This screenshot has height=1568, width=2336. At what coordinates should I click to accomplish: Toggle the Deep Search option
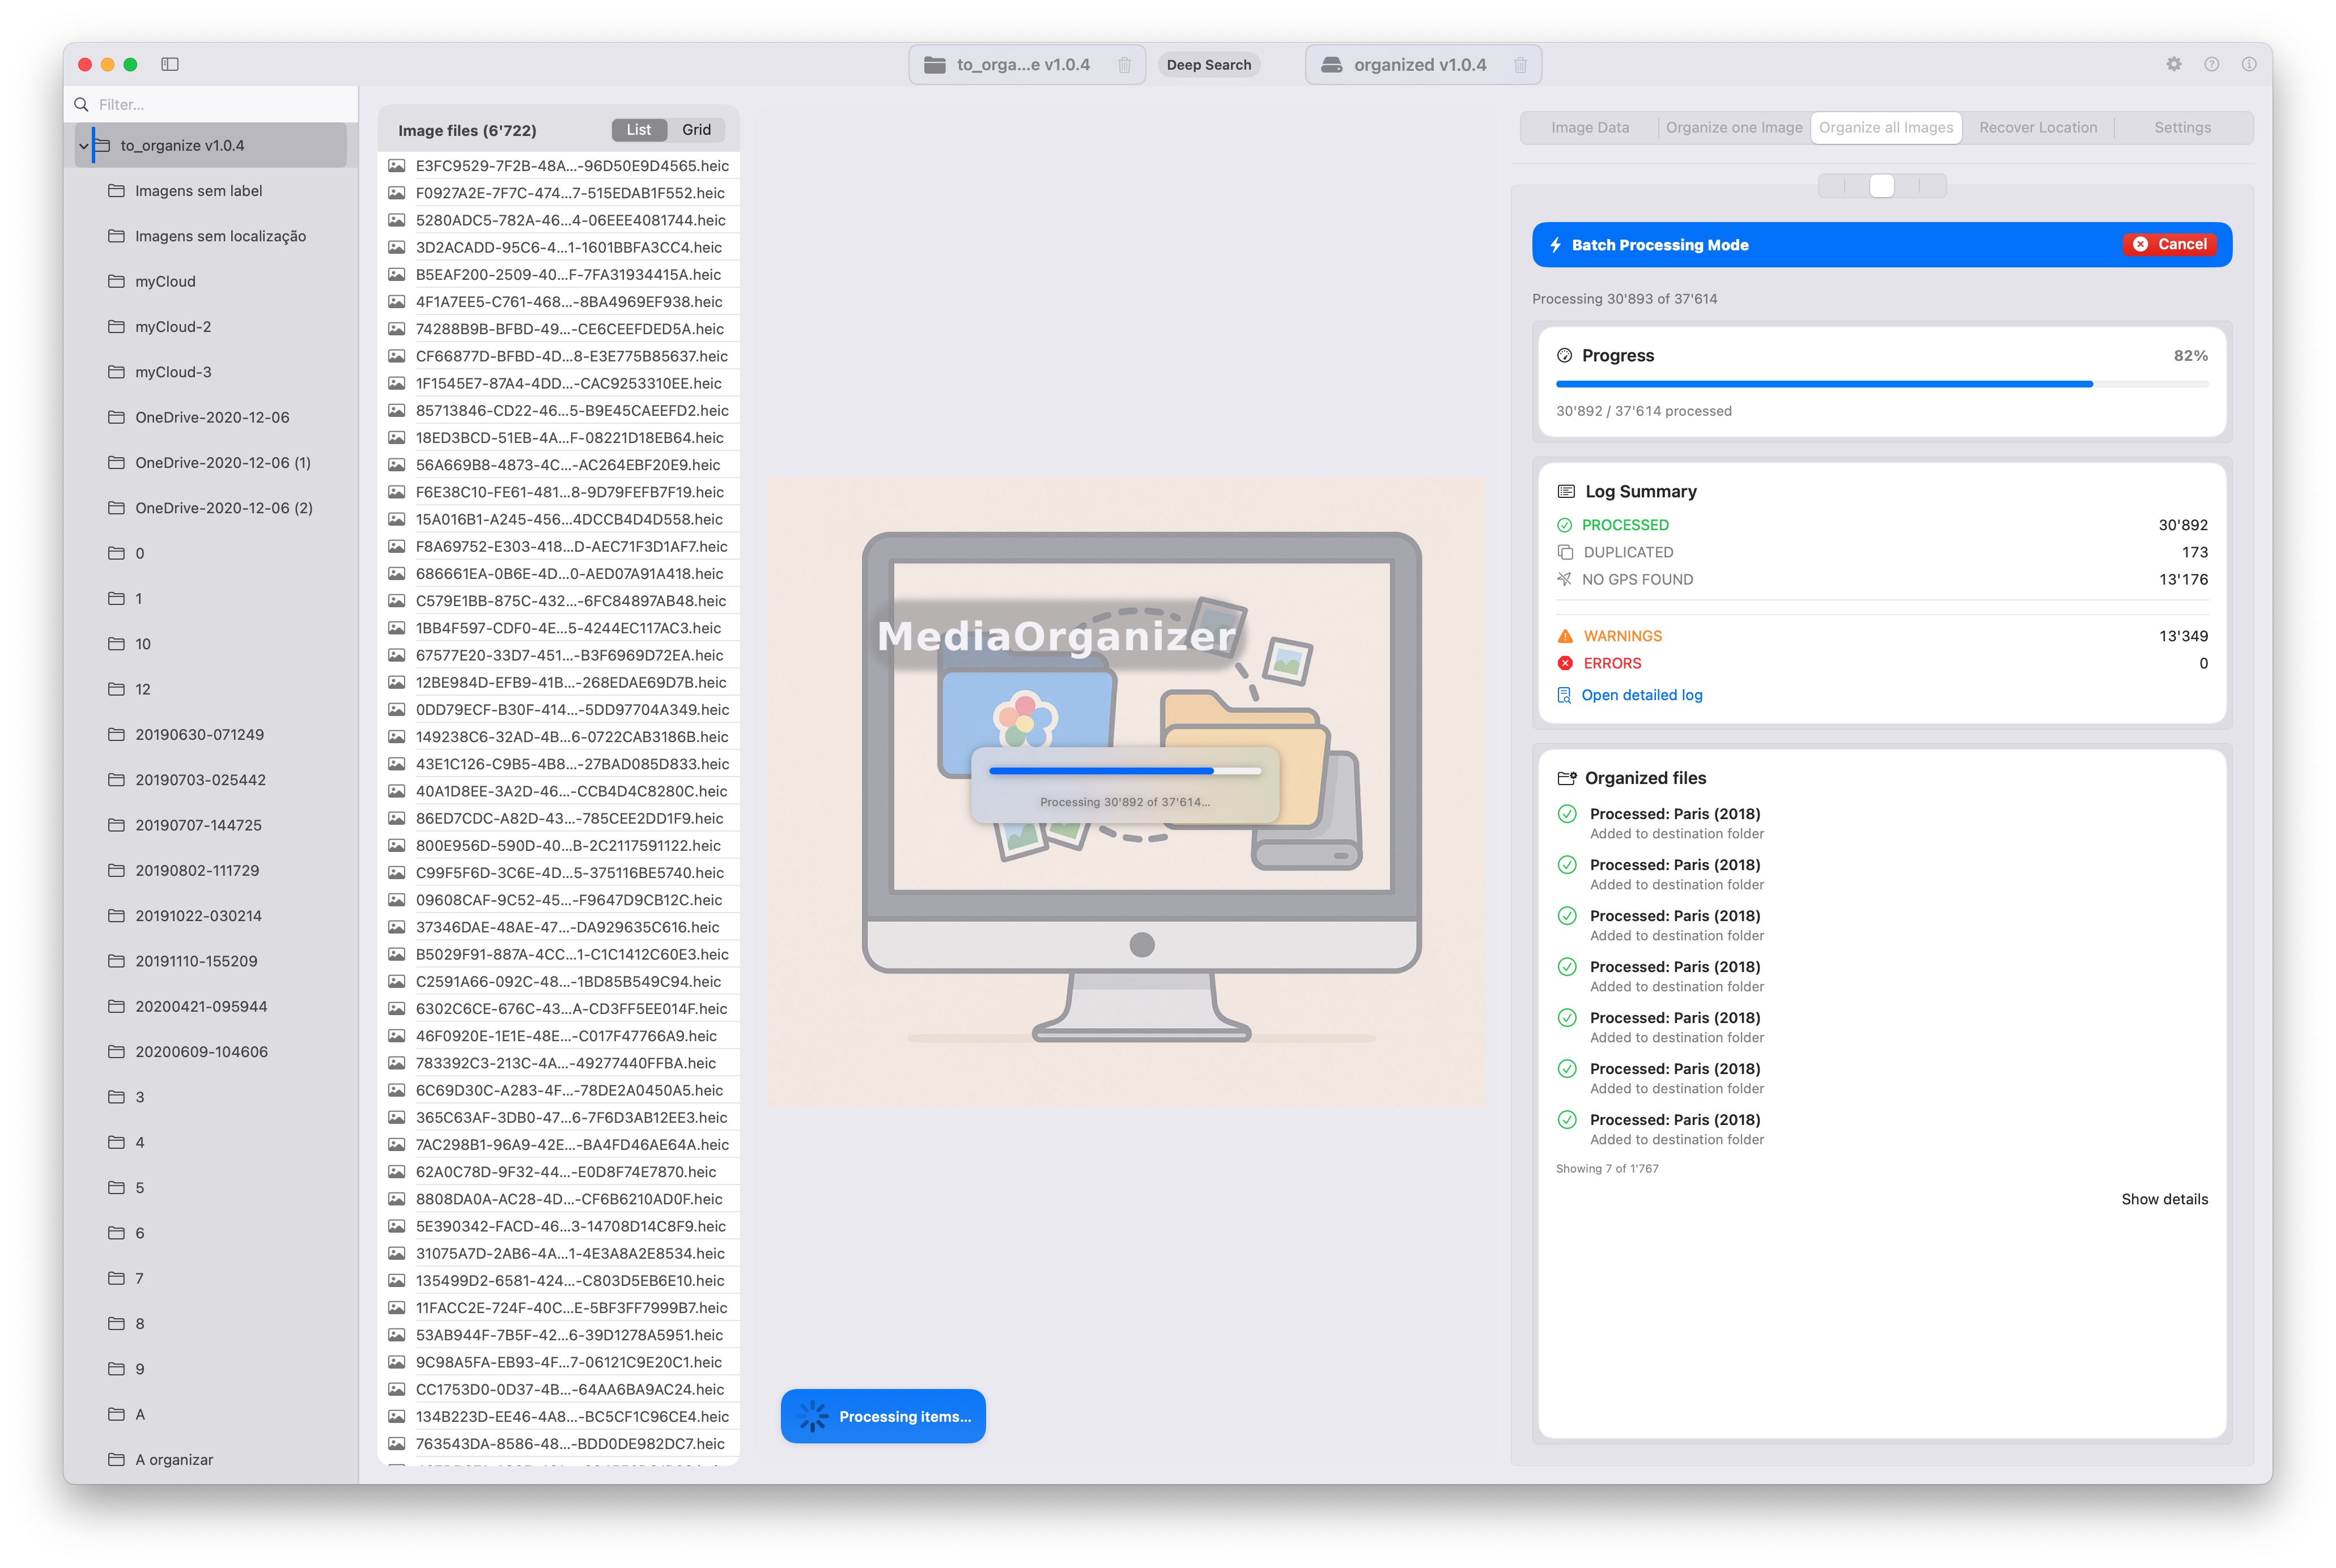1208,65
